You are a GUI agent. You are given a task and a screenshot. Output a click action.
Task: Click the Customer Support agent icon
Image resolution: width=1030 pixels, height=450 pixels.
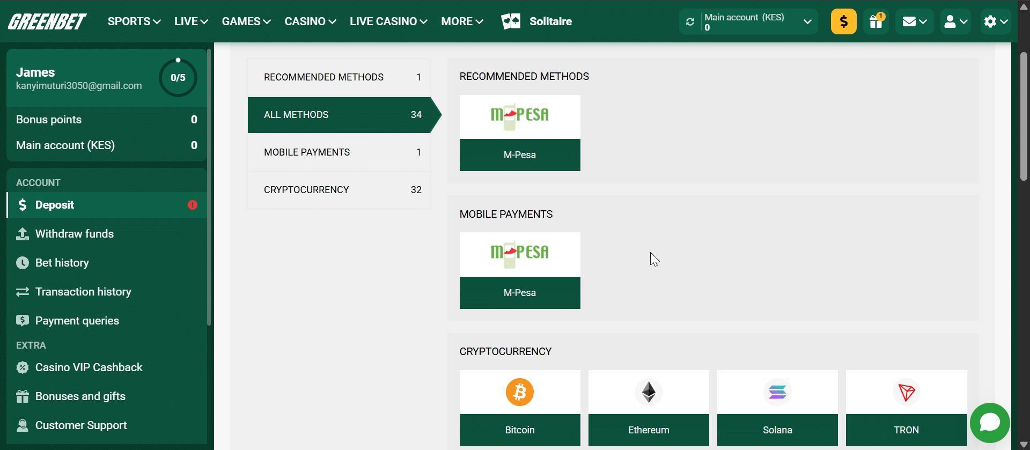tap(23, 425)
